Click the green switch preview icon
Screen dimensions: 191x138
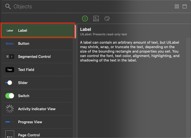tap(10, 96)
